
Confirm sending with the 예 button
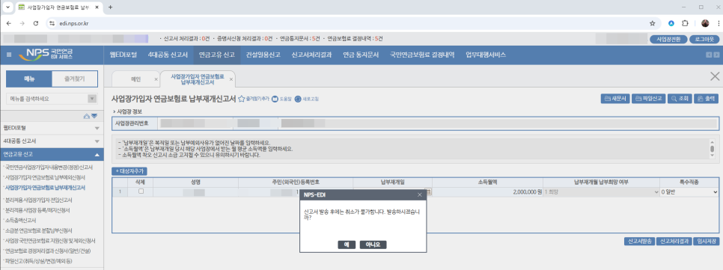point(347,245)
